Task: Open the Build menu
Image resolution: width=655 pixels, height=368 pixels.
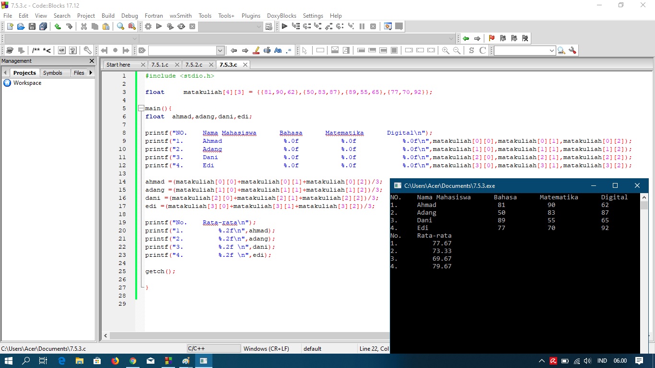Action: (108, 16)
